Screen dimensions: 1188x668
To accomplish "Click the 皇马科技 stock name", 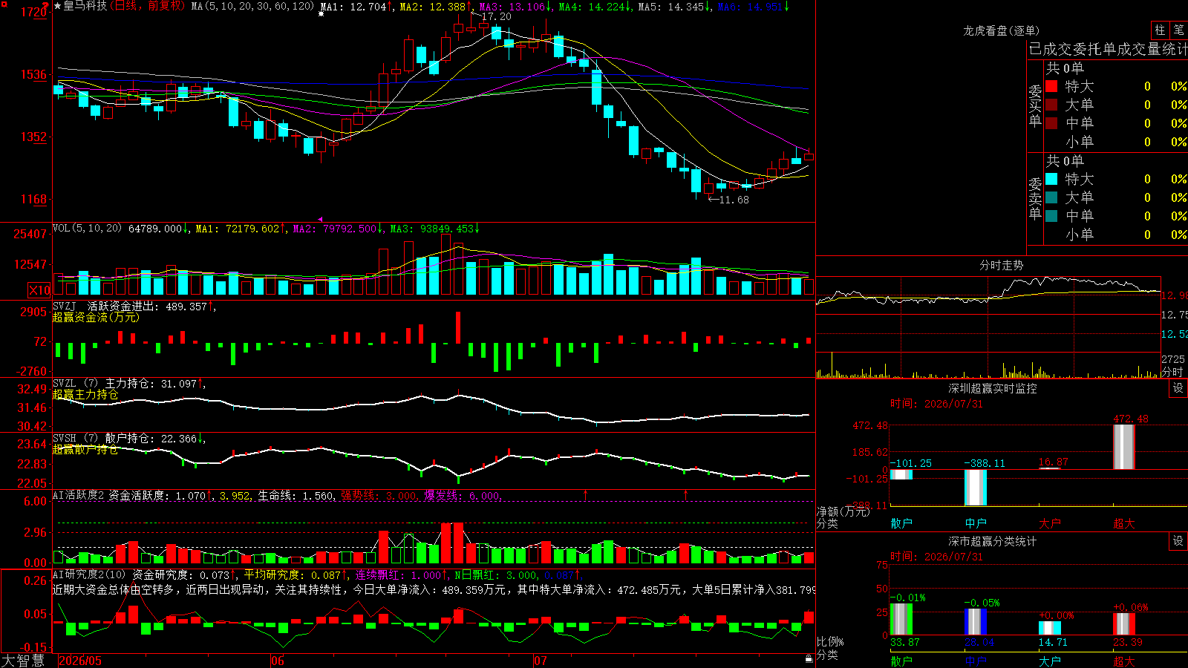I will point(85,6).
